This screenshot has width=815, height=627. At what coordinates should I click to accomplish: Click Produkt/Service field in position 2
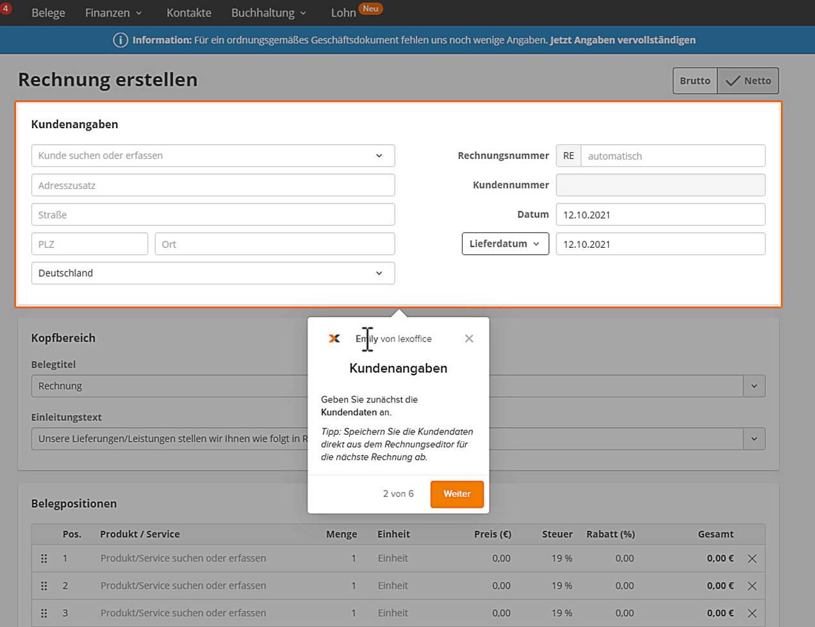pyautogui.click(x=183, y=586)
